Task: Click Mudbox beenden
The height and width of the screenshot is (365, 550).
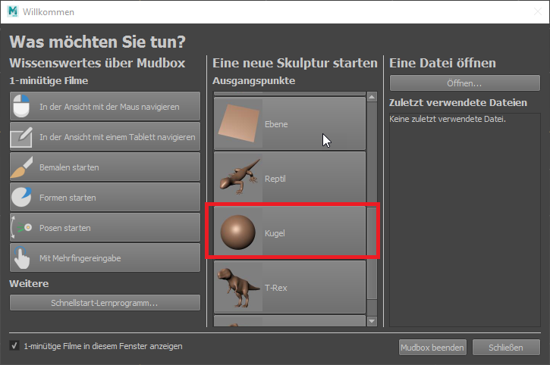Action: click(432, 347)
